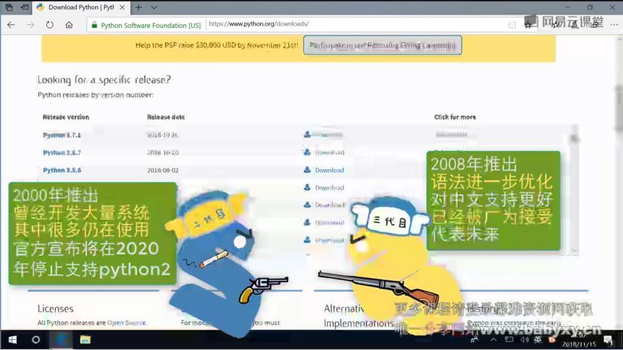Viewport: 623px width, 350px height.
Task: Click the download icon for Python 3.7.1
Action: tap(307, 135)
